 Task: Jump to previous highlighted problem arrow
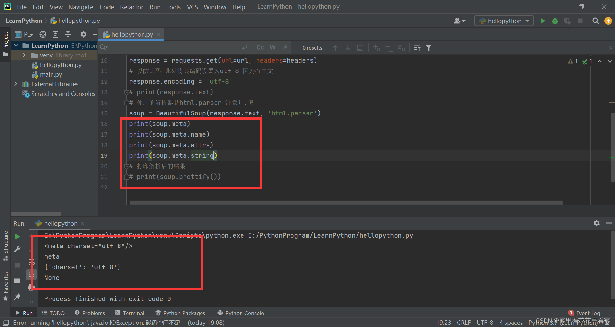tap(600, 61)
